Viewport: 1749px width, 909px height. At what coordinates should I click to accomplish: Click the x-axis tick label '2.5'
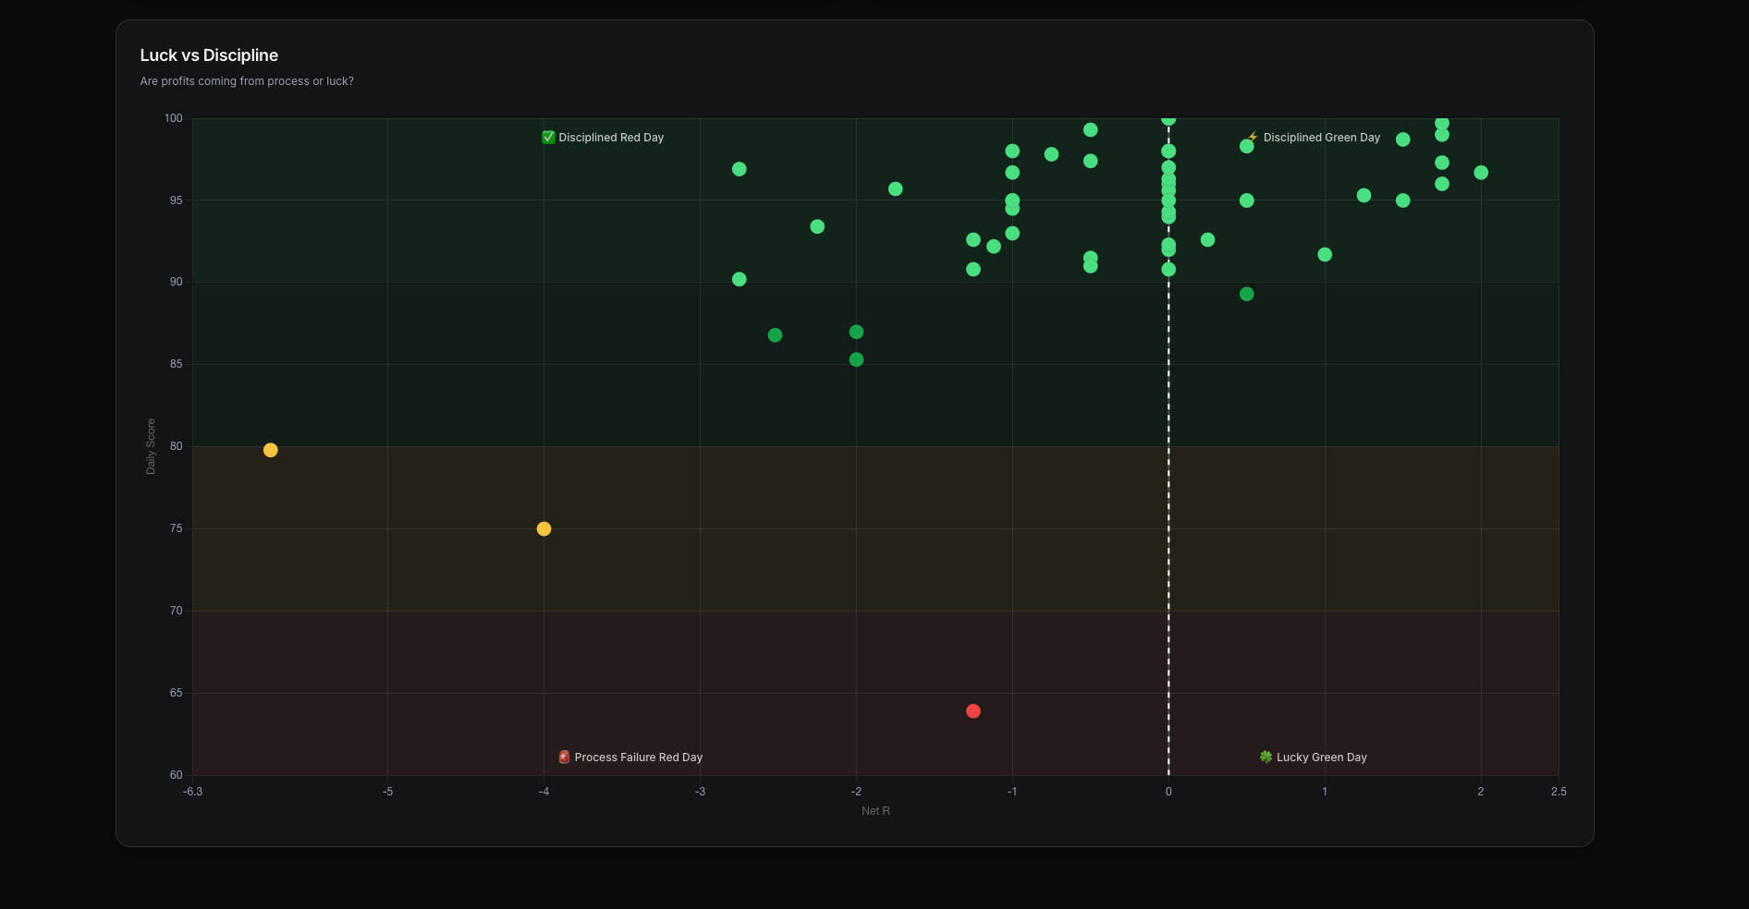(1559, 792)
